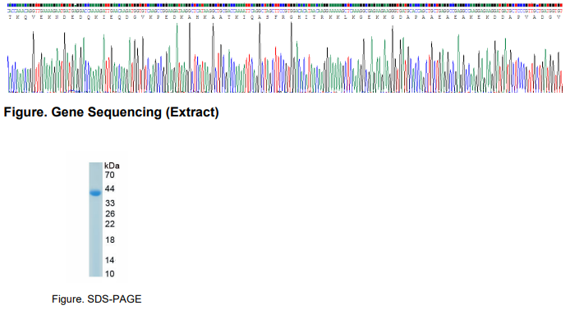Click the blue protein band in gel lane
This screenshot has height=310, width=570.
click(95, 193)
